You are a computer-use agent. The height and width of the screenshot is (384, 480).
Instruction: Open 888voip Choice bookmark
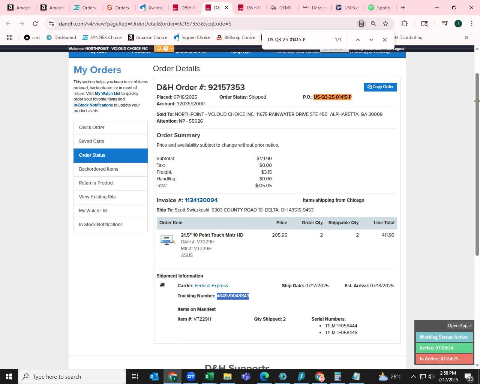coord(236,37)
